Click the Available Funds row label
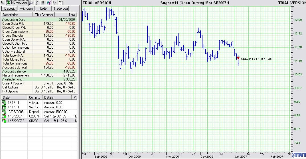This screenshot has width=306, height=159. pyautogui.click(x=13, y=79)
